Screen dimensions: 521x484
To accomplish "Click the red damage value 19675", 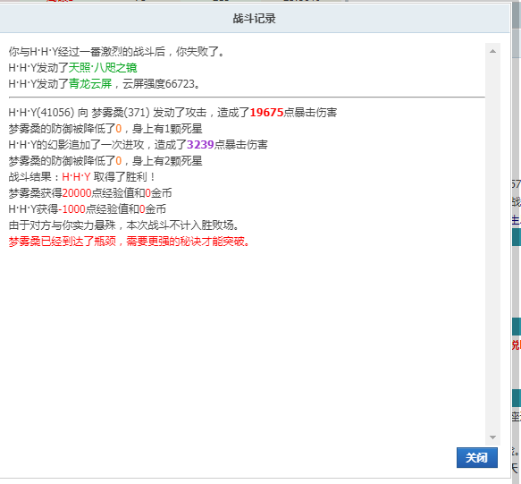I will point(266,113).
